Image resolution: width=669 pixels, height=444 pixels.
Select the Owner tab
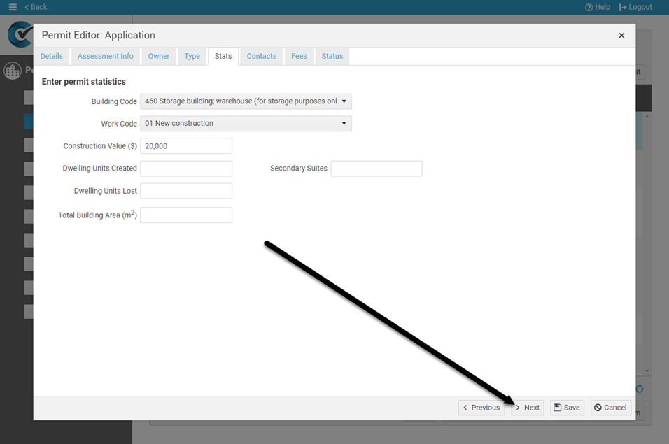[159, 57]
